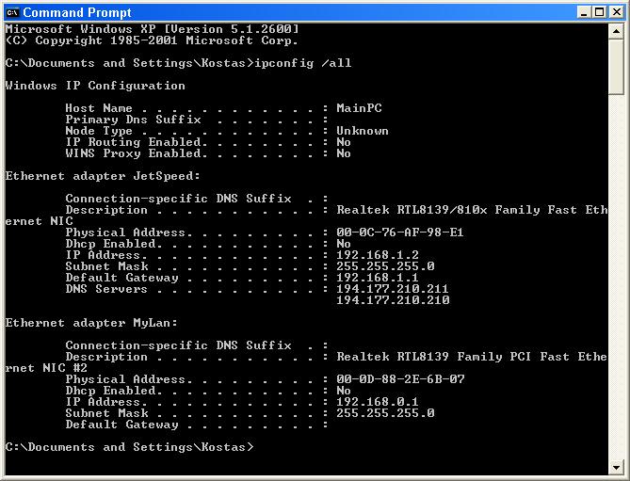Image resolution: width=630 pixels, height=481 pixels.
Task: Click the scroll down arrow
Action: (x=616, y=465)
